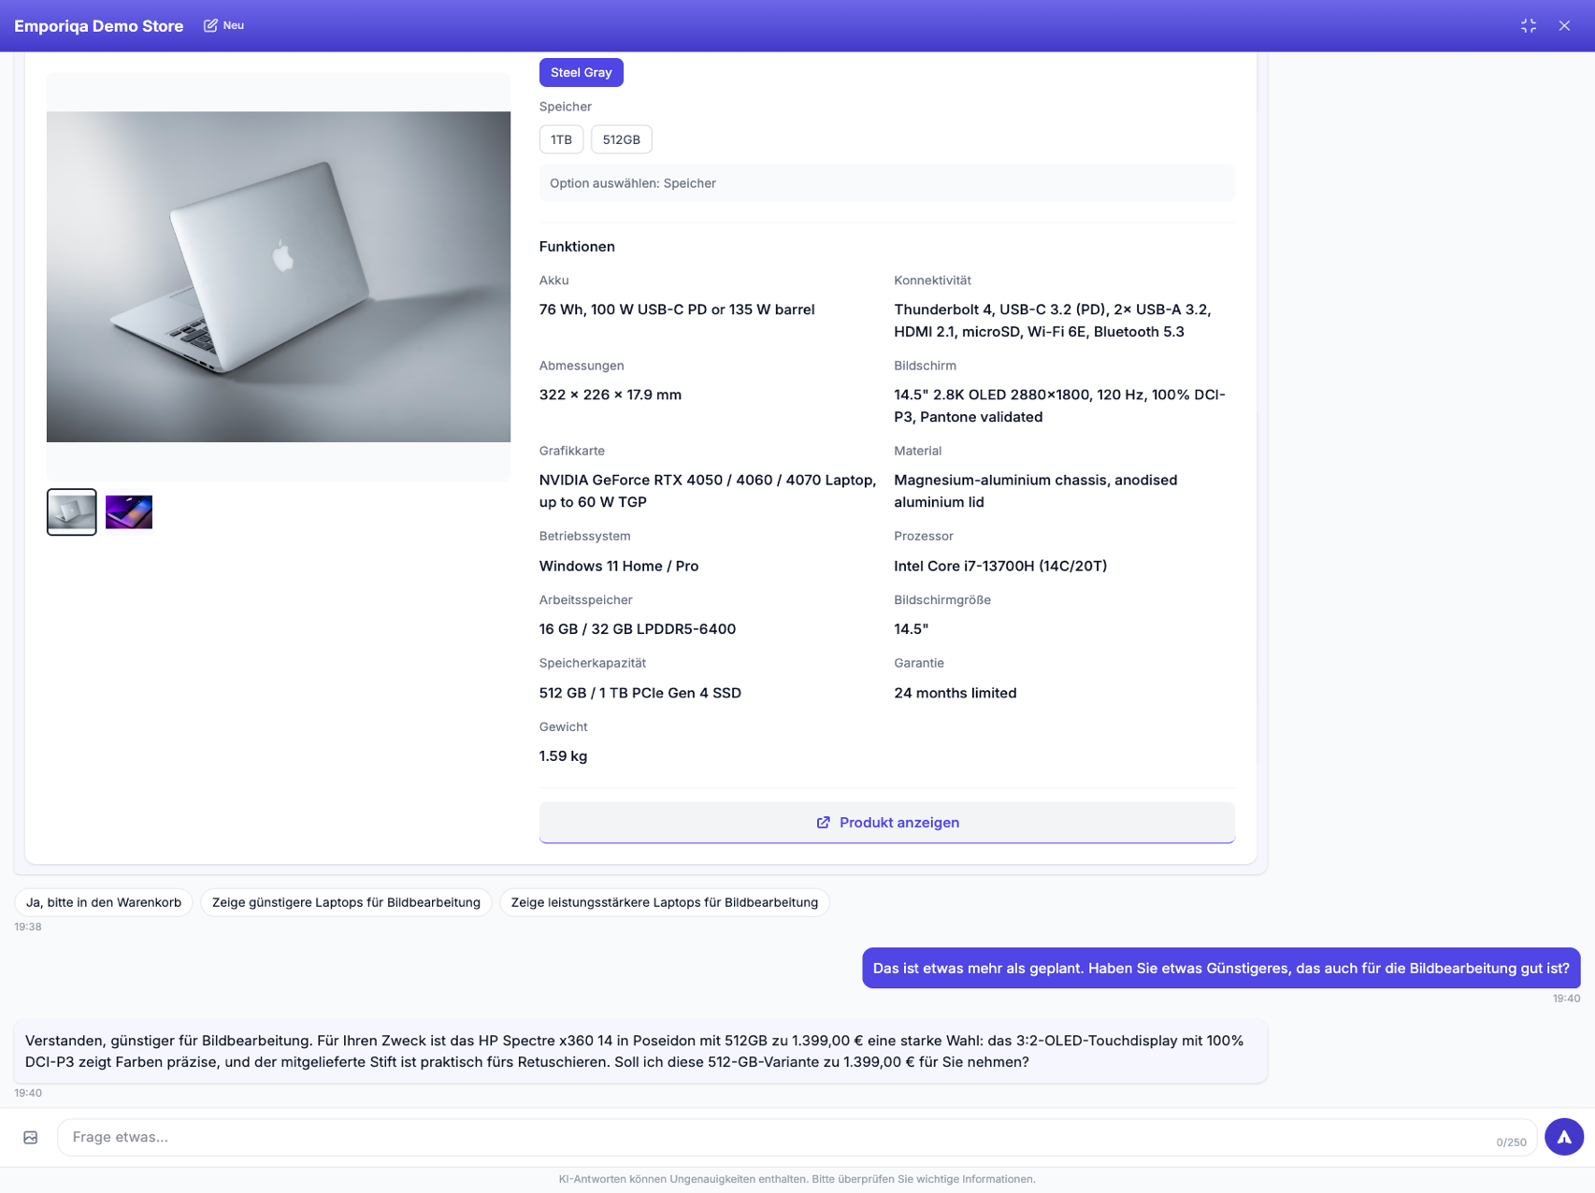The width and height of the screenshot is (1595, 1193).
Task: Click the Grafikkarte value 'NVIDIA GeForce RTX 4050'
Action: click(708, 491)
